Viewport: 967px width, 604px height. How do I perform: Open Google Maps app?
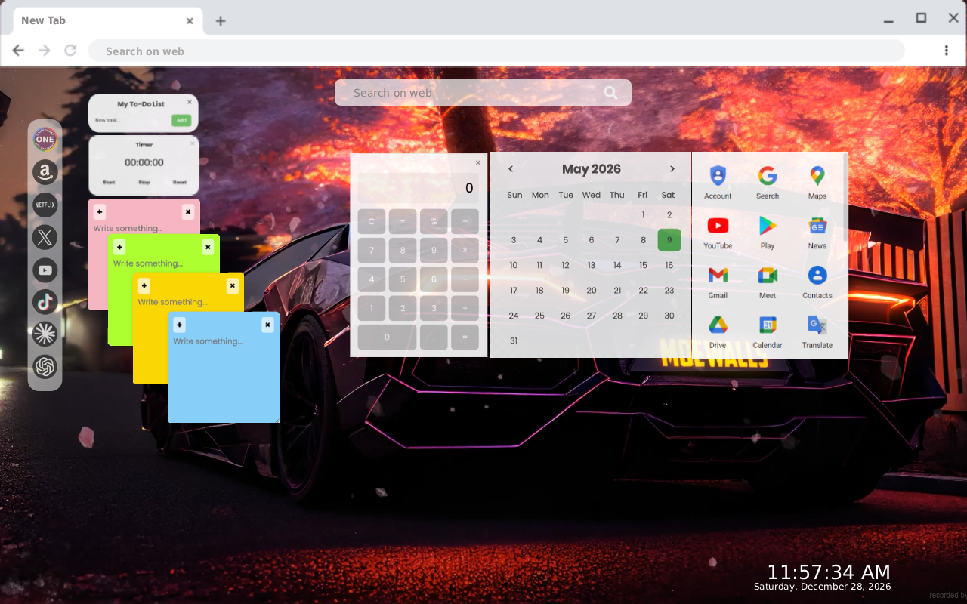pos(817,183)
